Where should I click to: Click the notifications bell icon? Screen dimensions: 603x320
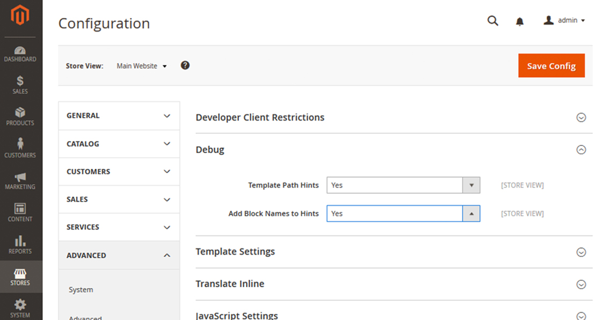pos(520,20)
